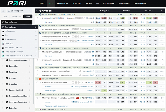Viewport: 166px width, 112px height.
Task: Click the Баскетбол 3x3 sport icon
Action: click(7, 90)
